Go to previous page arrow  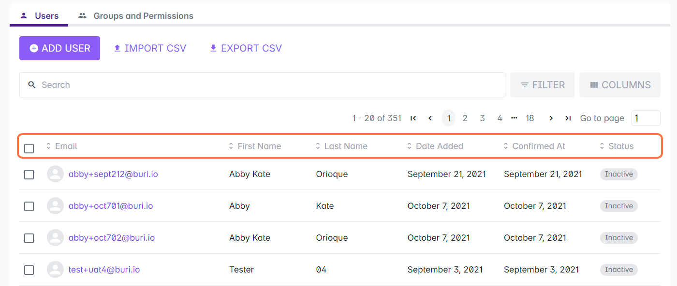430,118
